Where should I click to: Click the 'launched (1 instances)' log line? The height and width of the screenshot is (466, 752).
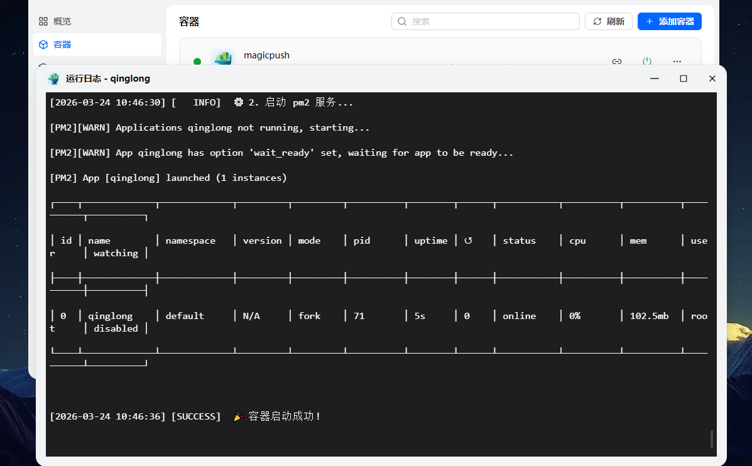point(168,178)
